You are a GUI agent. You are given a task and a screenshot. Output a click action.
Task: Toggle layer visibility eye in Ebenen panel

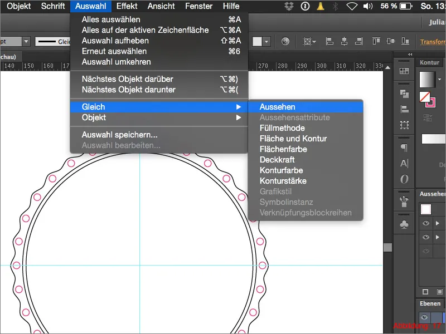424,317
